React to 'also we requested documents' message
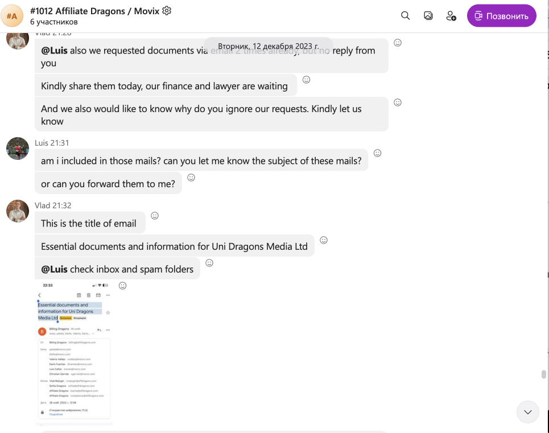549x433 pixels. click(398, 43)
